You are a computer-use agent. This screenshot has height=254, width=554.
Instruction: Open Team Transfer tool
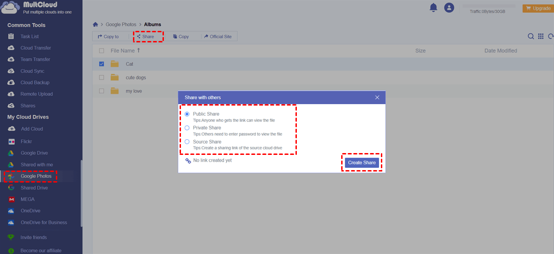coord(35,59)
